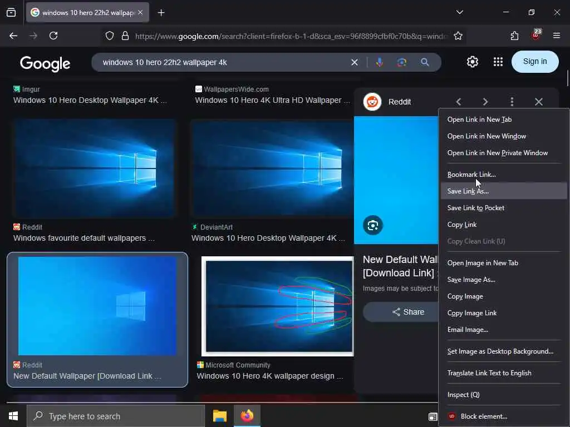
Task: Search by image with Lens icon
Action: [402, 62]
